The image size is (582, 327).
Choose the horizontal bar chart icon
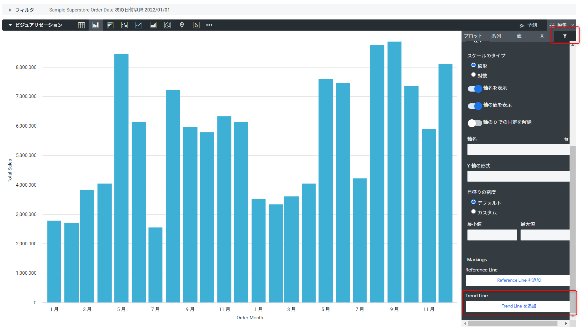pos(110,25)
